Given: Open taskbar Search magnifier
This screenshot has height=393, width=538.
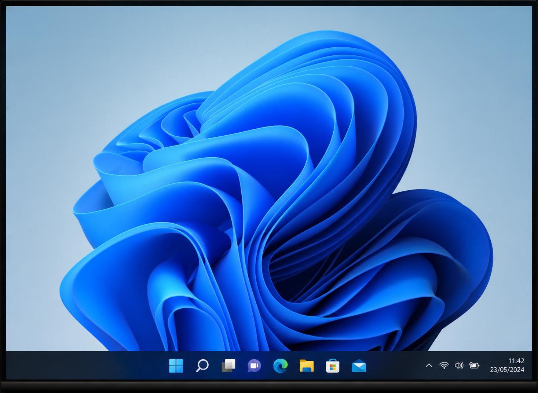Looking at the screenshot, I should 202,366.
